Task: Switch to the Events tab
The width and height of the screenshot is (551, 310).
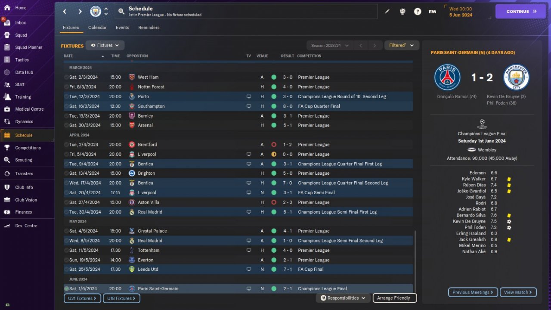Action: 123,28
